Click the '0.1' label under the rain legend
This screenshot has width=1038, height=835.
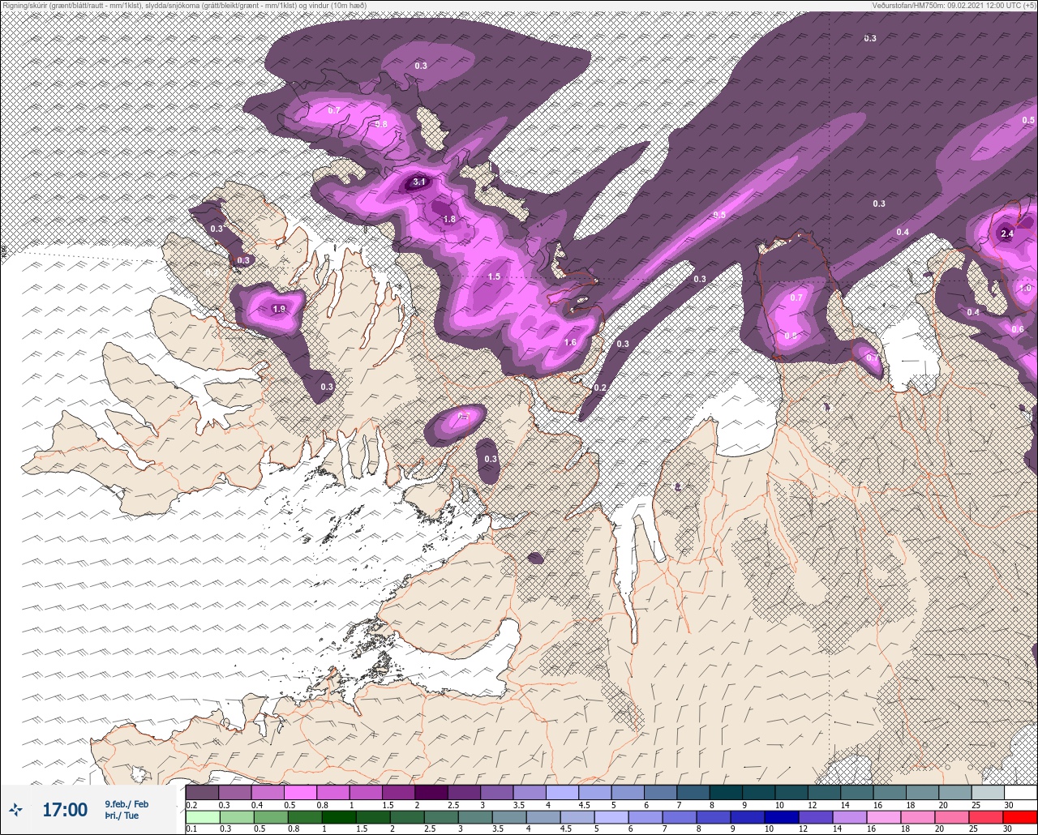(x=191, y=829)
